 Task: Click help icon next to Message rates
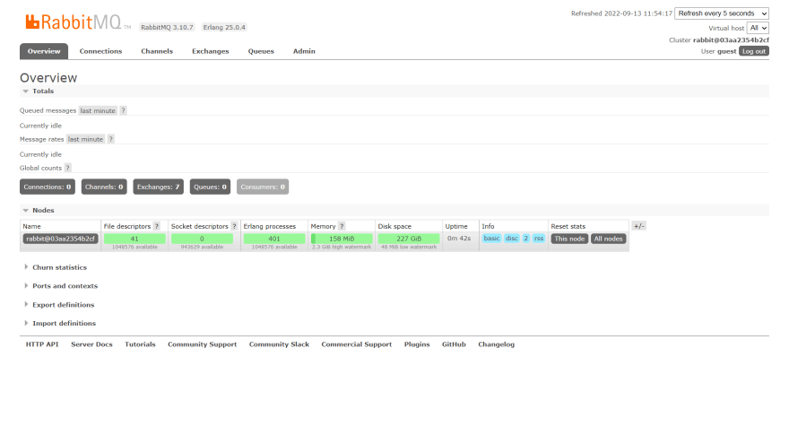coord(111,139)
